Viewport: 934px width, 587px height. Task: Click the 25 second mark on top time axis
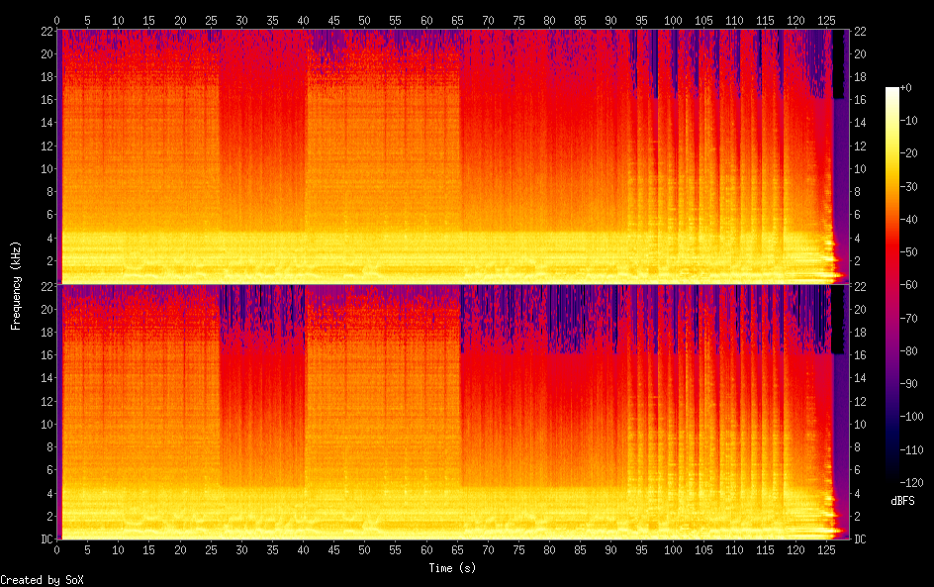point(211,20)
